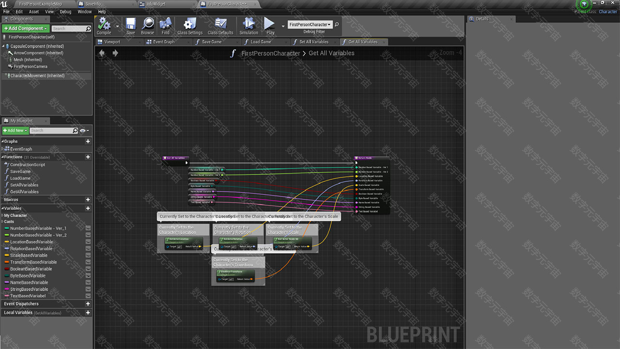The image size is (620, 349).
Task: Expand the EventGraph entry under Graphs
Action: pyautogui.click(x=2, y=149)
